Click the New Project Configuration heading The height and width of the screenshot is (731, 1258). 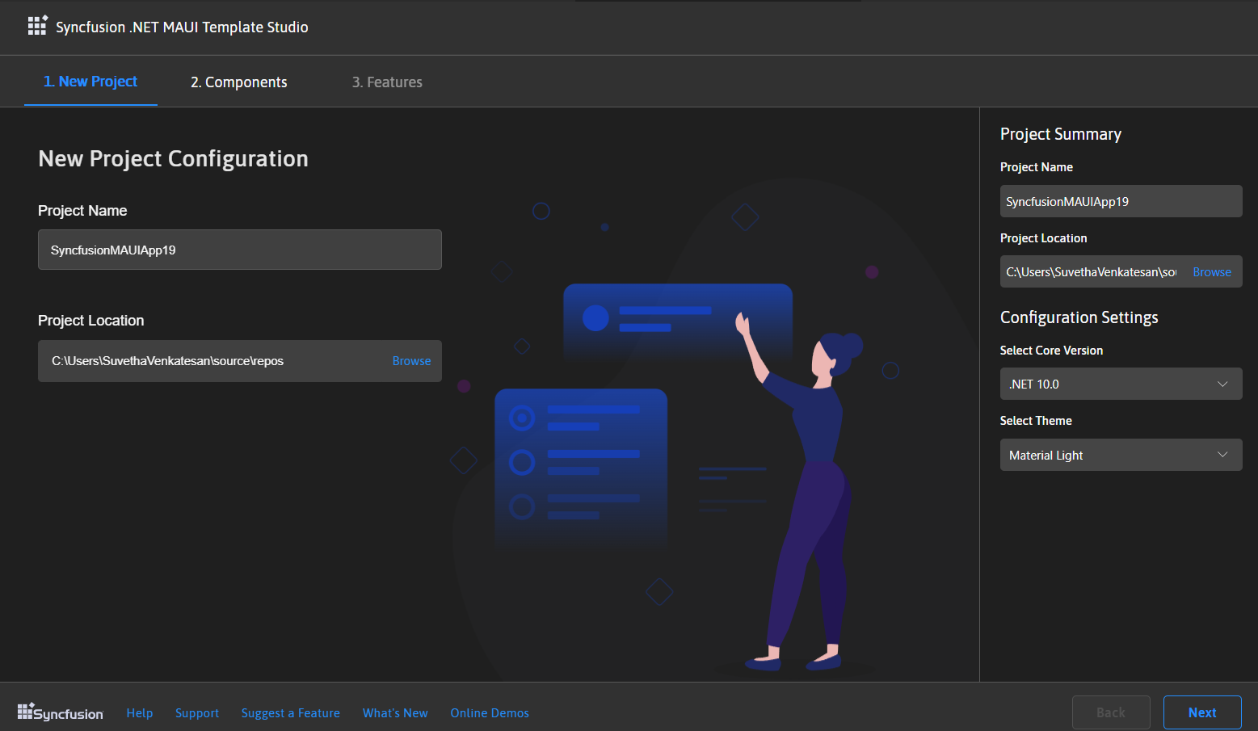174,159
